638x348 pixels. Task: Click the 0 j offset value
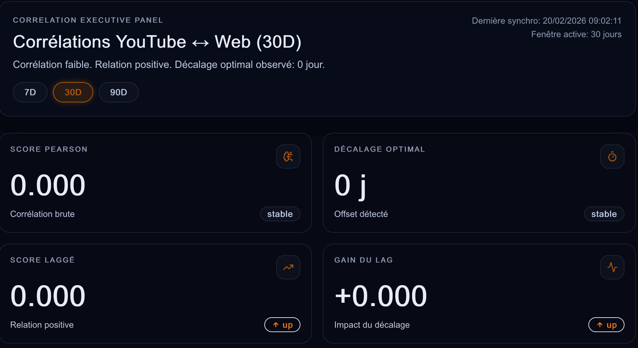(x=350, y=185)
